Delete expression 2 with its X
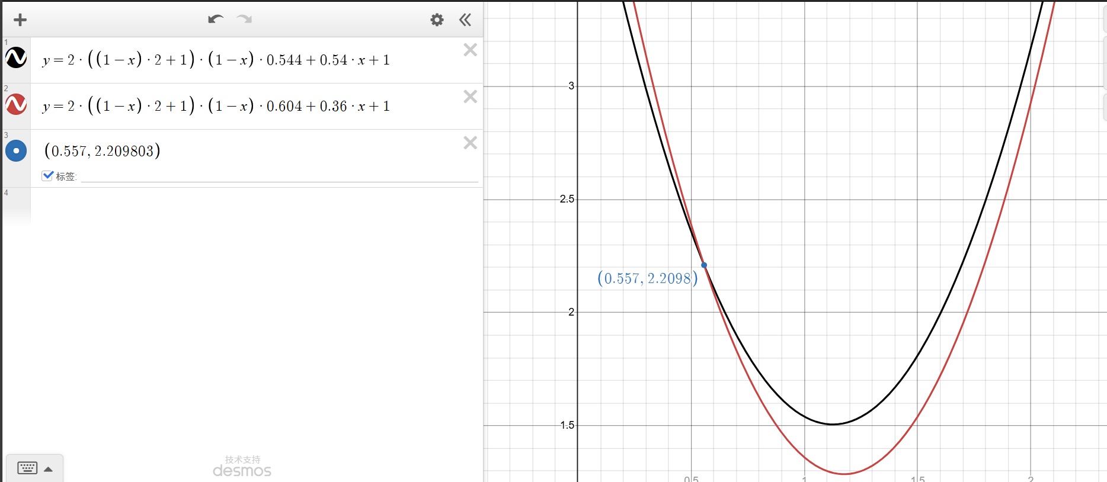This screenshot has width=1107, height=482. tap(470, 97)
